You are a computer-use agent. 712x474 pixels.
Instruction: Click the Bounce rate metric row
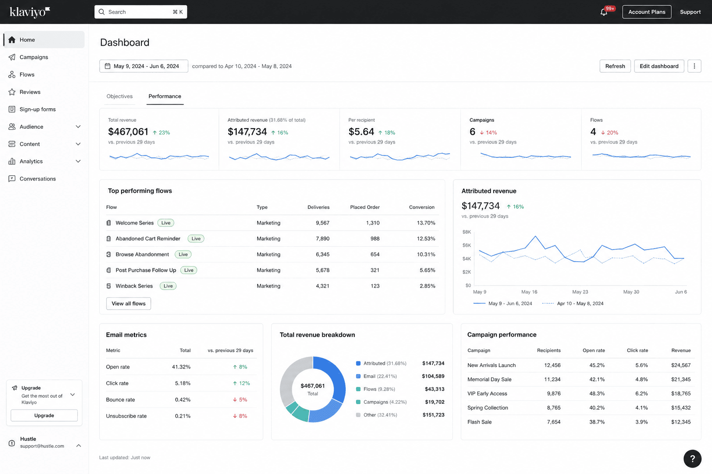(181, 400)
